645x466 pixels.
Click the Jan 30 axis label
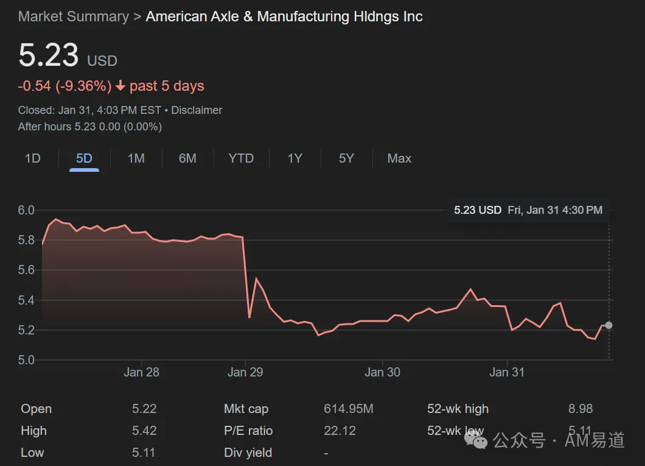point(382,372)
